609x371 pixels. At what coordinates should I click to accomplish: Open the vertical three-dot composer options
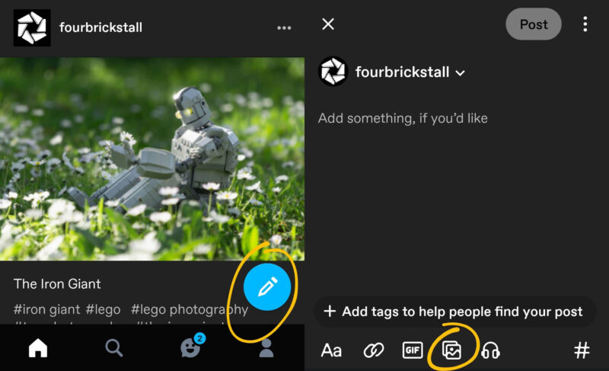click(585, 24)
